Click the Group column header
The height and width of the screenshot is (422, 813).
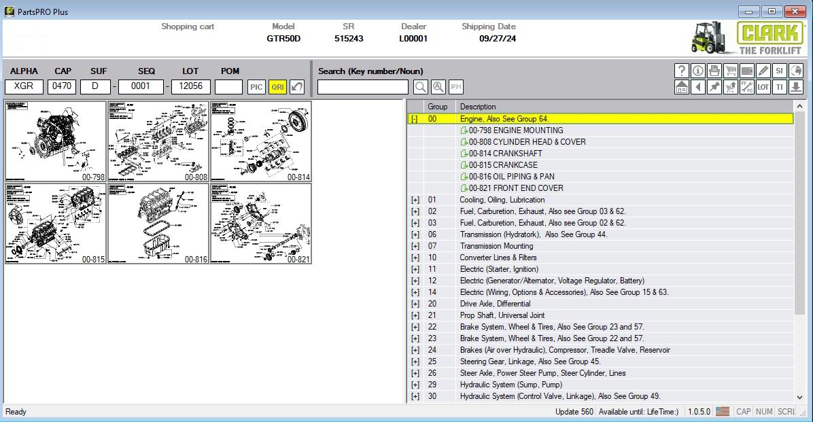[439, 107]
